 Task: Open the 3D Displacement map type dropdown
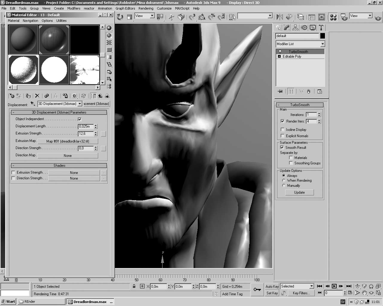(x=80, y=104)
